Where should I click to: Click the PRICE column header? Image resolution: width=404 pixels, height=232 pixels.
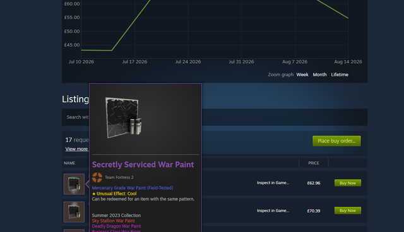[x=314, y=163]
